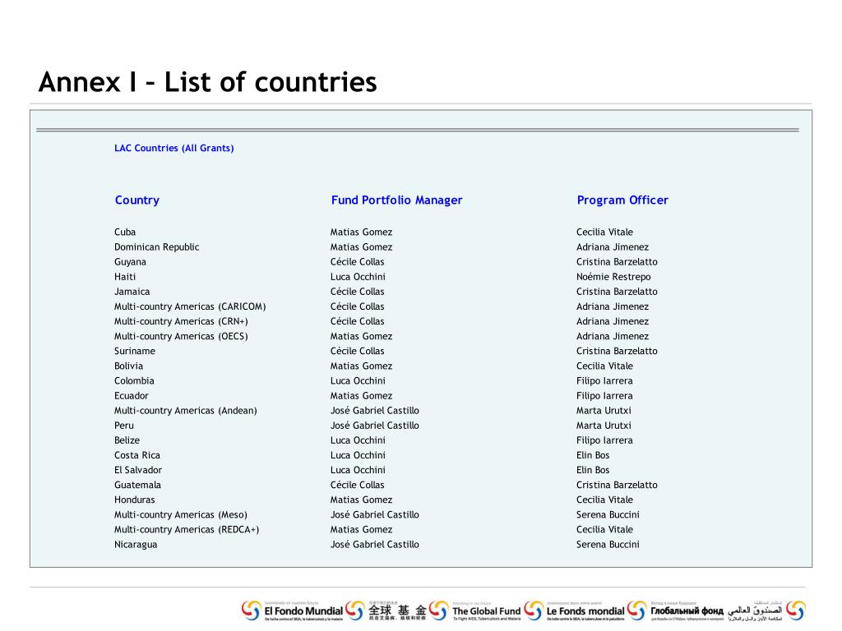Select the 'Cuba' country row
This screenshot has height=631, width=842.
tap(125, 232)
